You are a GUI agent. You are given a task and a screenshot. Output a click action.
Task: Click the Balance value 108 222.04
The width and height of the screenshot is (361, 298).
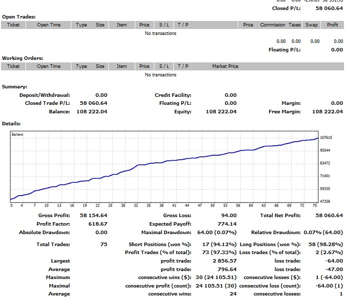92,112
